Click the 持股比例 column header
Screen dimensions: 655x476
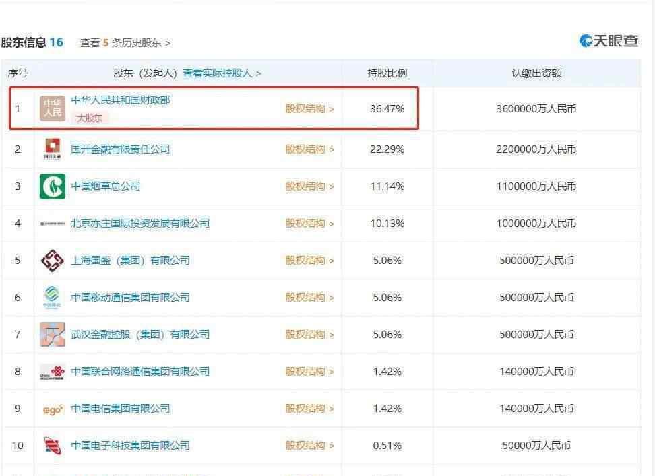click(387, 73)
